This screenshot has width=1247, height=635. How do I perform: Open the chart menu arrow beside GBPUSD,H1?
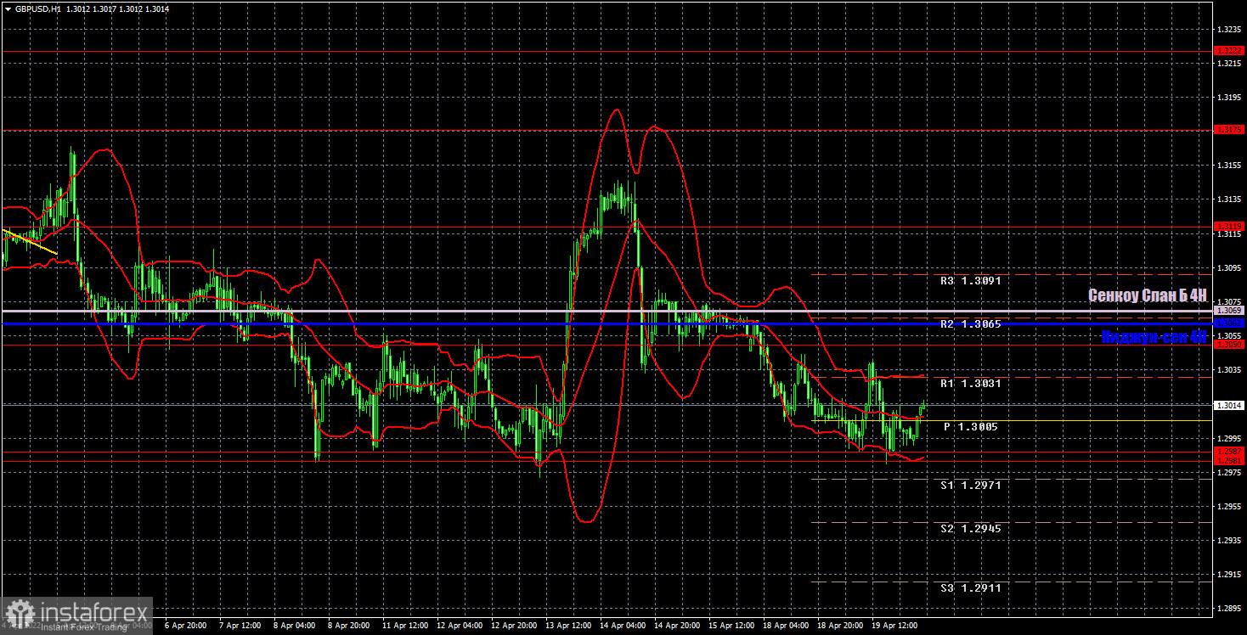pyautogui.click(x=8, y=8)
